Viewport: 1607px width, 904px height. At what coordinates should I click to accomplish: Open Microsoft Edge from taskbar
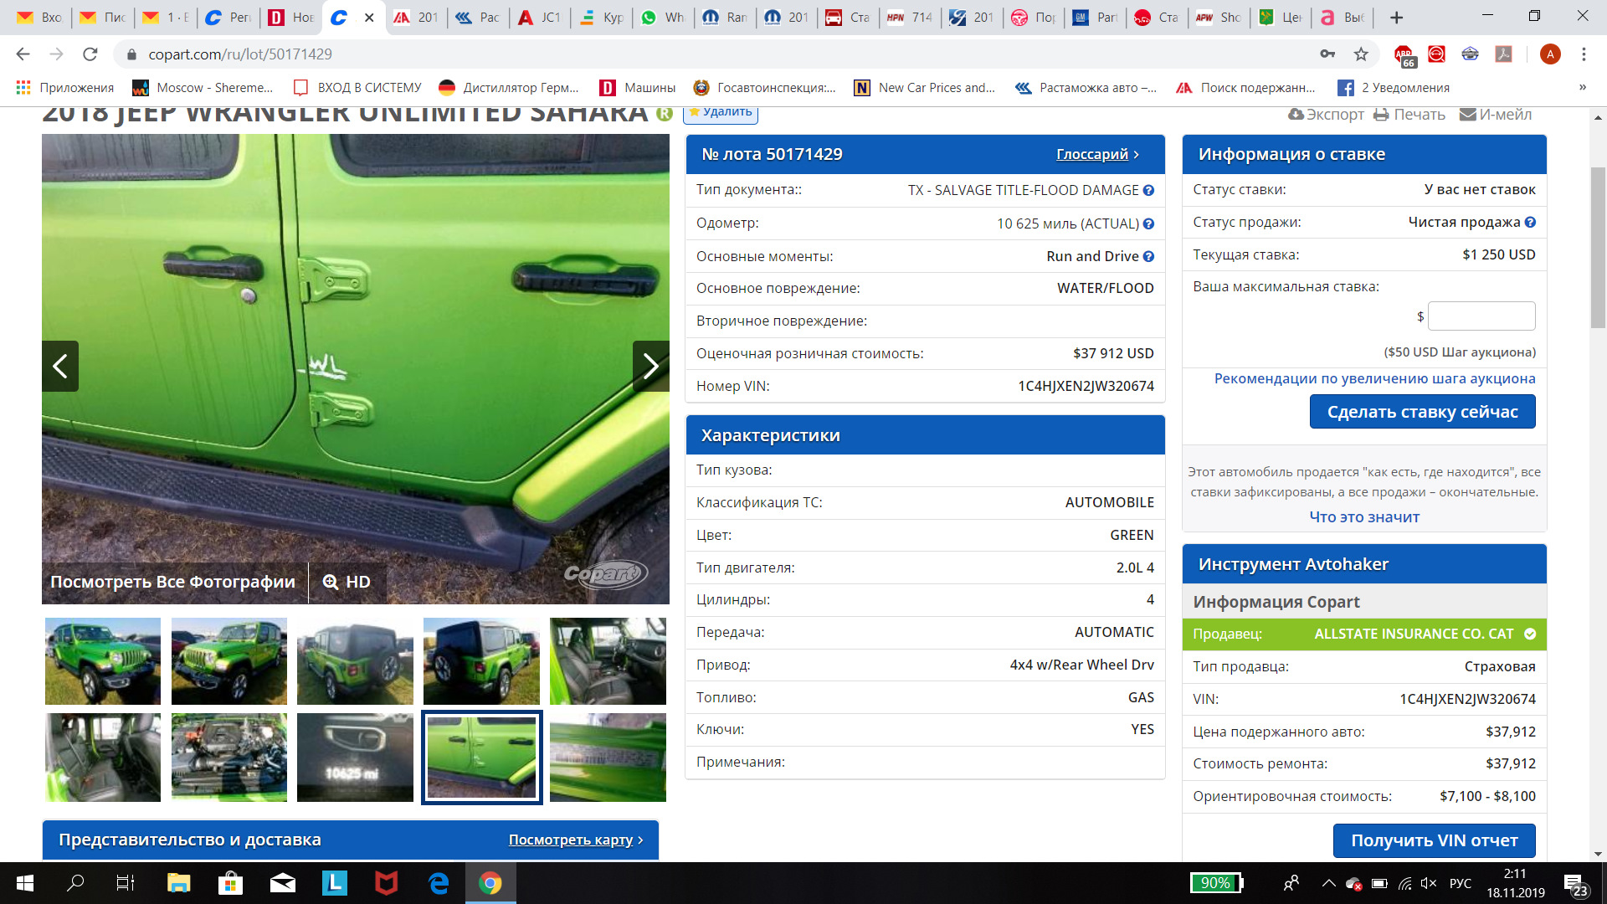click(438, 883)
